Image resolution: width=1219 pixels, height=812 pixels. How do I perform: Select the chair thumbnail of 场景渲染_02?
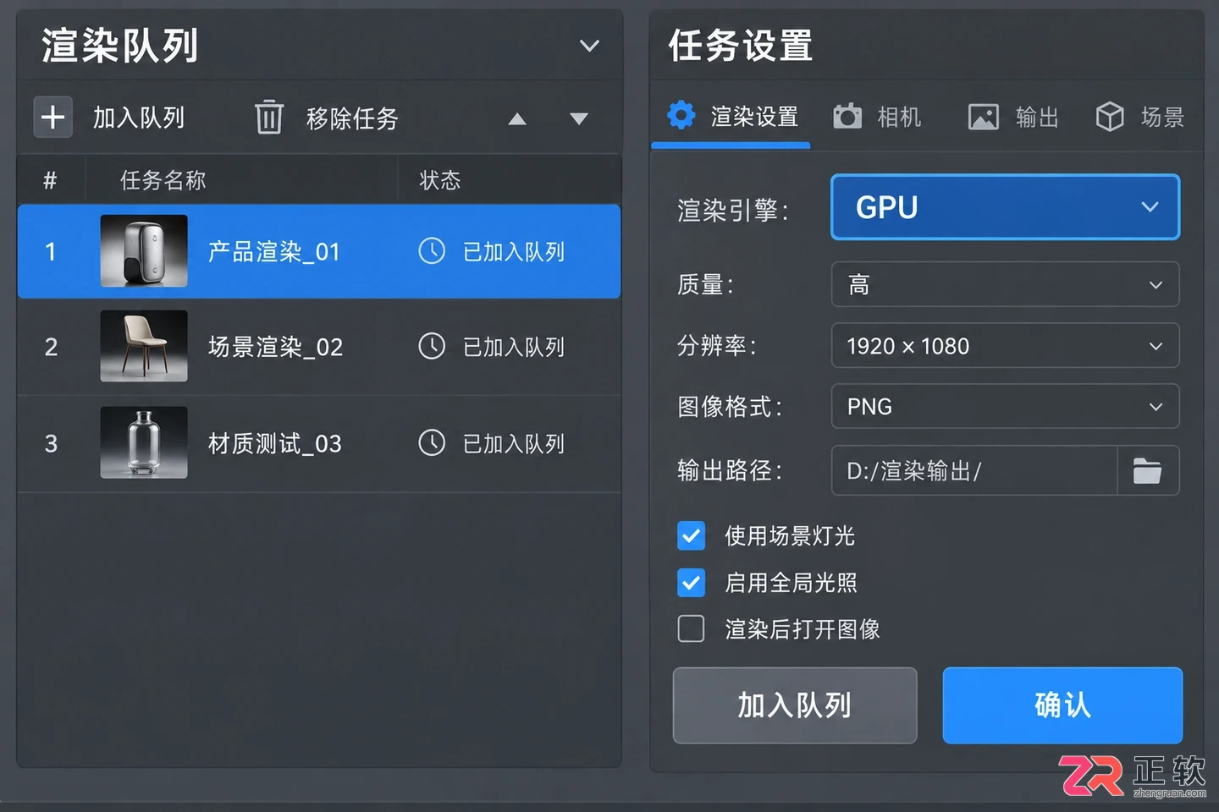144,346
